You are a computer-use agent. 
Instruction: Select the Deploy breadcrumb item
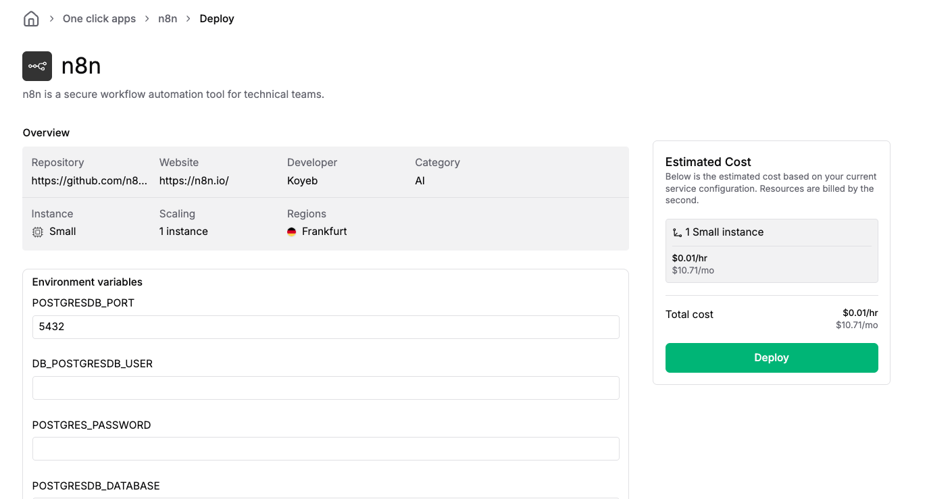217,18
